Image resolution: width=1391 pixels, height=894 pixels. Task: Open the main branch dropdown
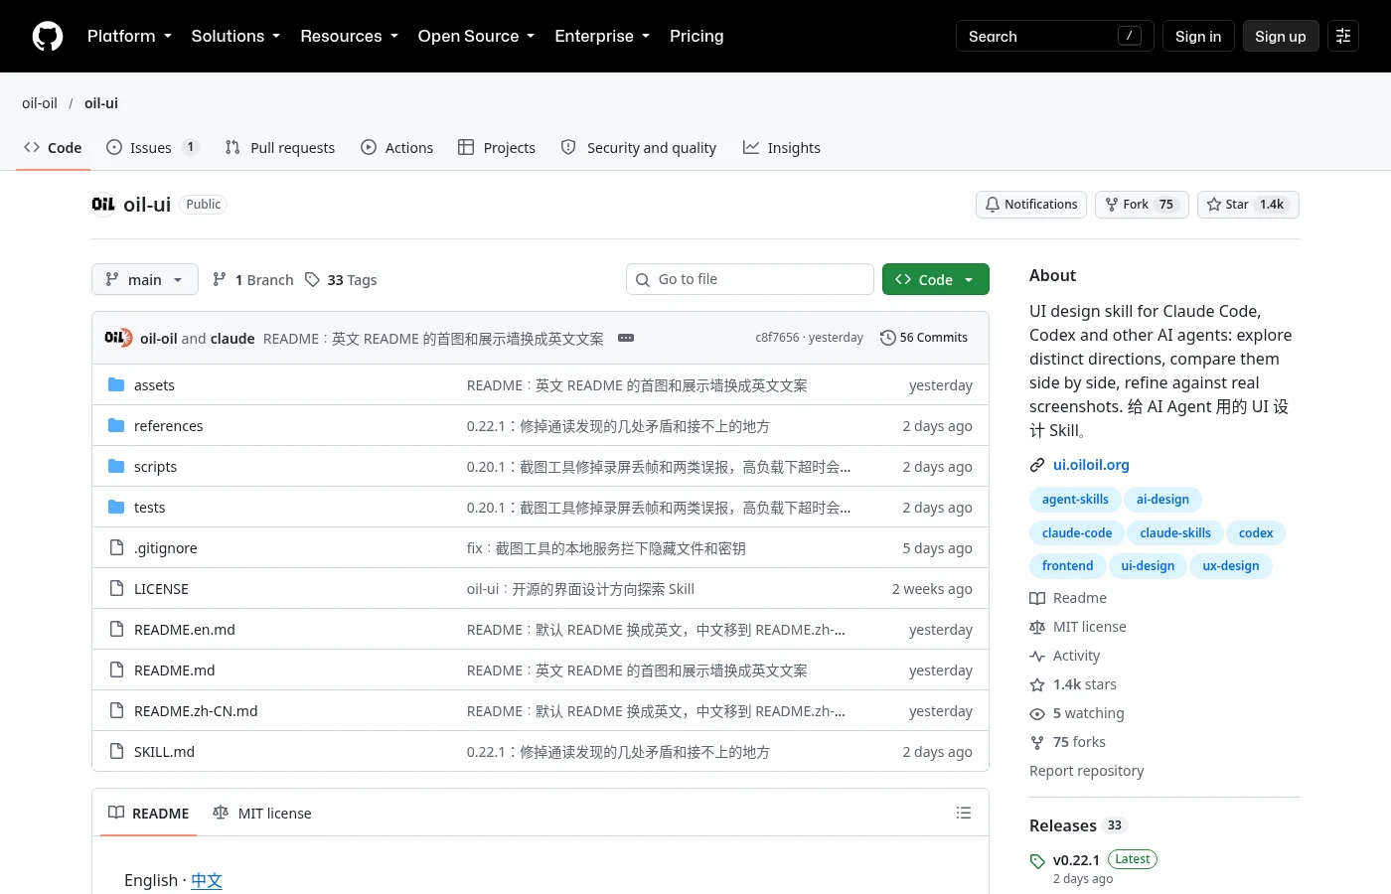coord(145,279)
